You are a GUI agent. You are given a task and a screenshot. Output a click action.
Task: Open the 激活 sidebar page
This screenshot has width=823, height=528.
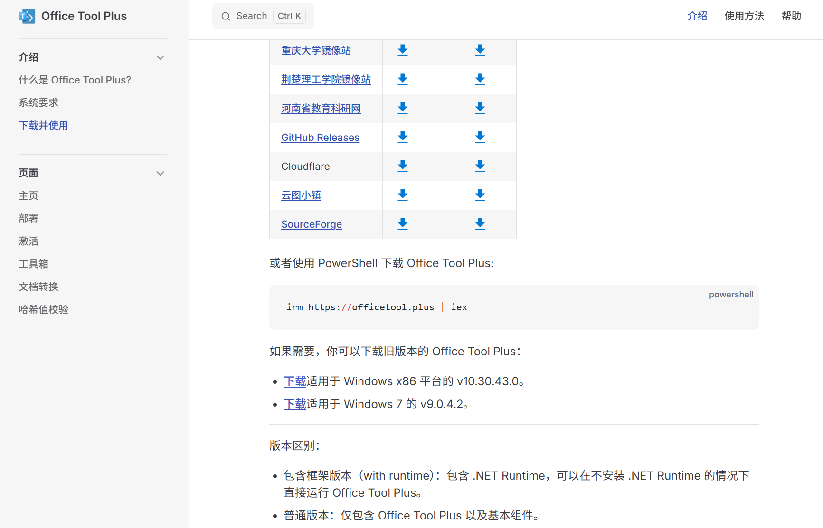28,241
